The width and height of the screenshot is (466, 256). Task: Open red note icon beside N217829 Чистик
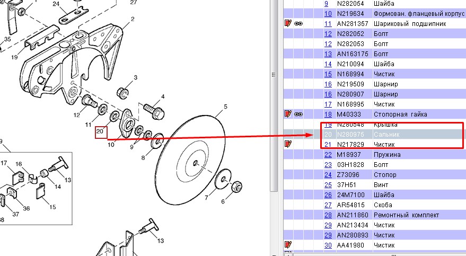(x=288, y=144)
